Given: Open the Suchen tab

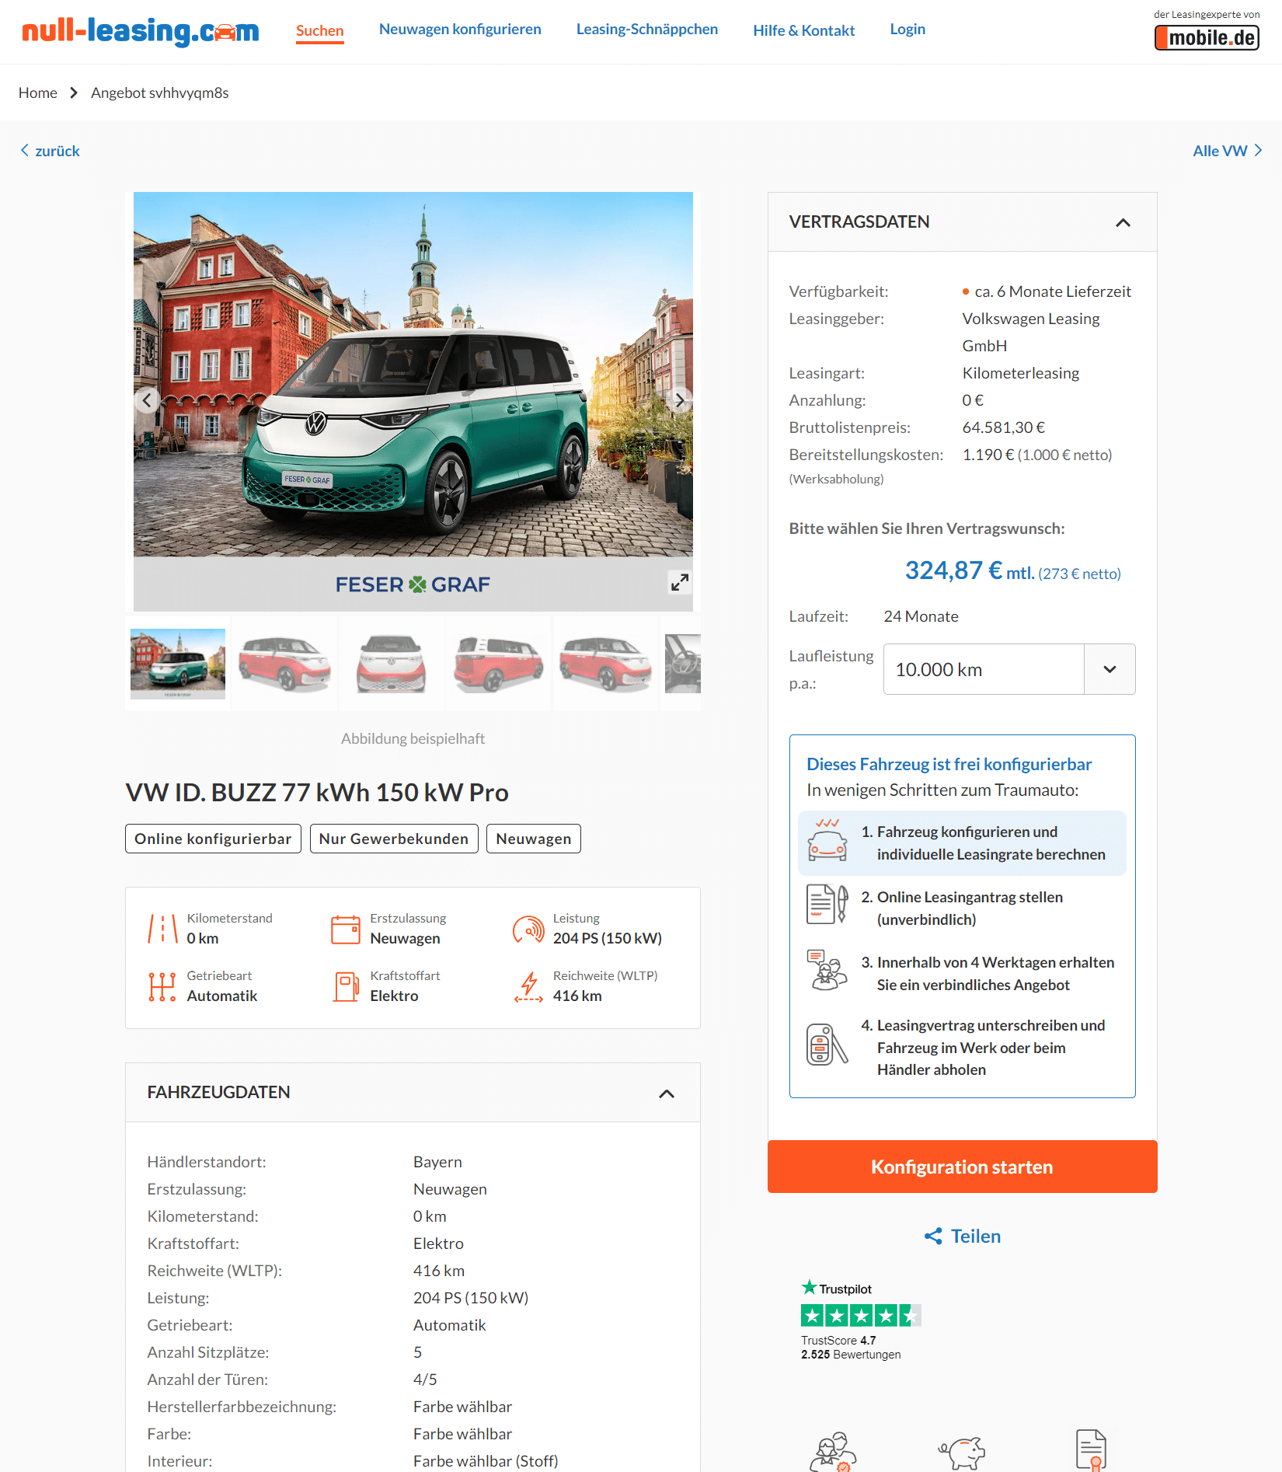Looking at the screenshot, I should (319, 31).
